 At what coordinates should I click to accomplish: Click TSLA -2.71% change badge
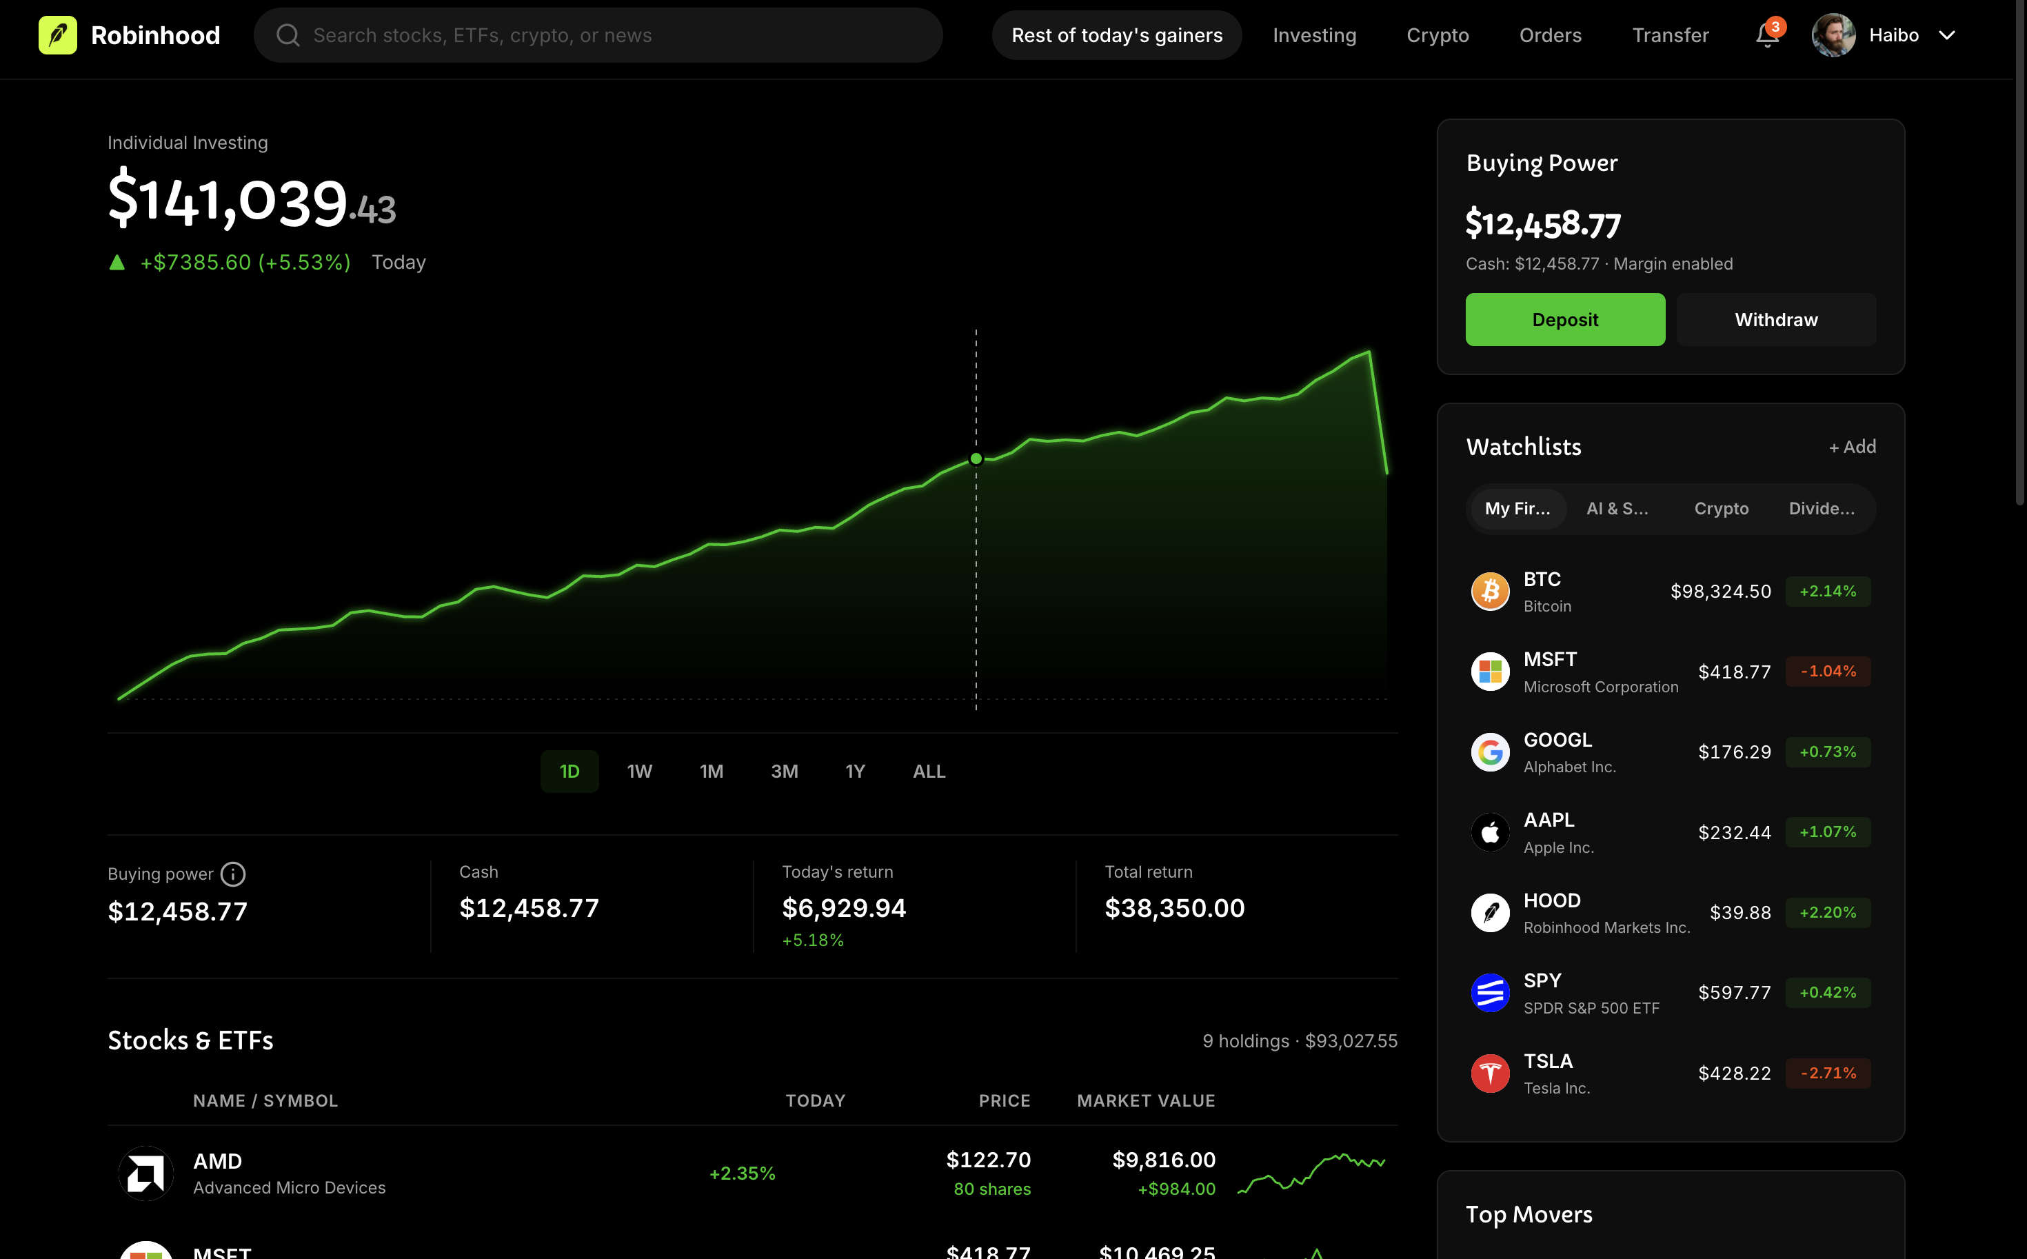tap(1827, 1074)
